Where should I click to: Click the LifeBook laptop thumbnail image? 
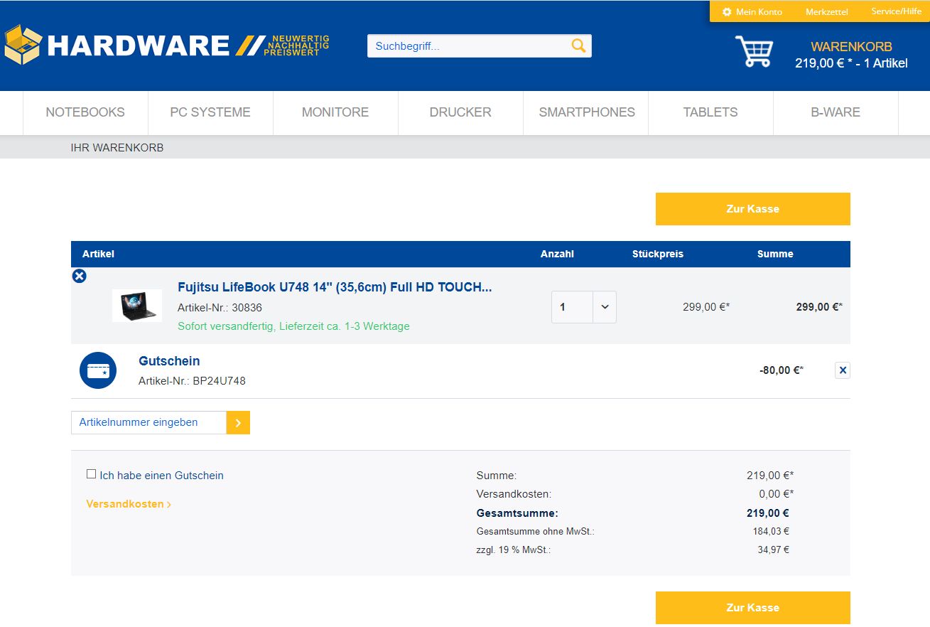[137, 306]
